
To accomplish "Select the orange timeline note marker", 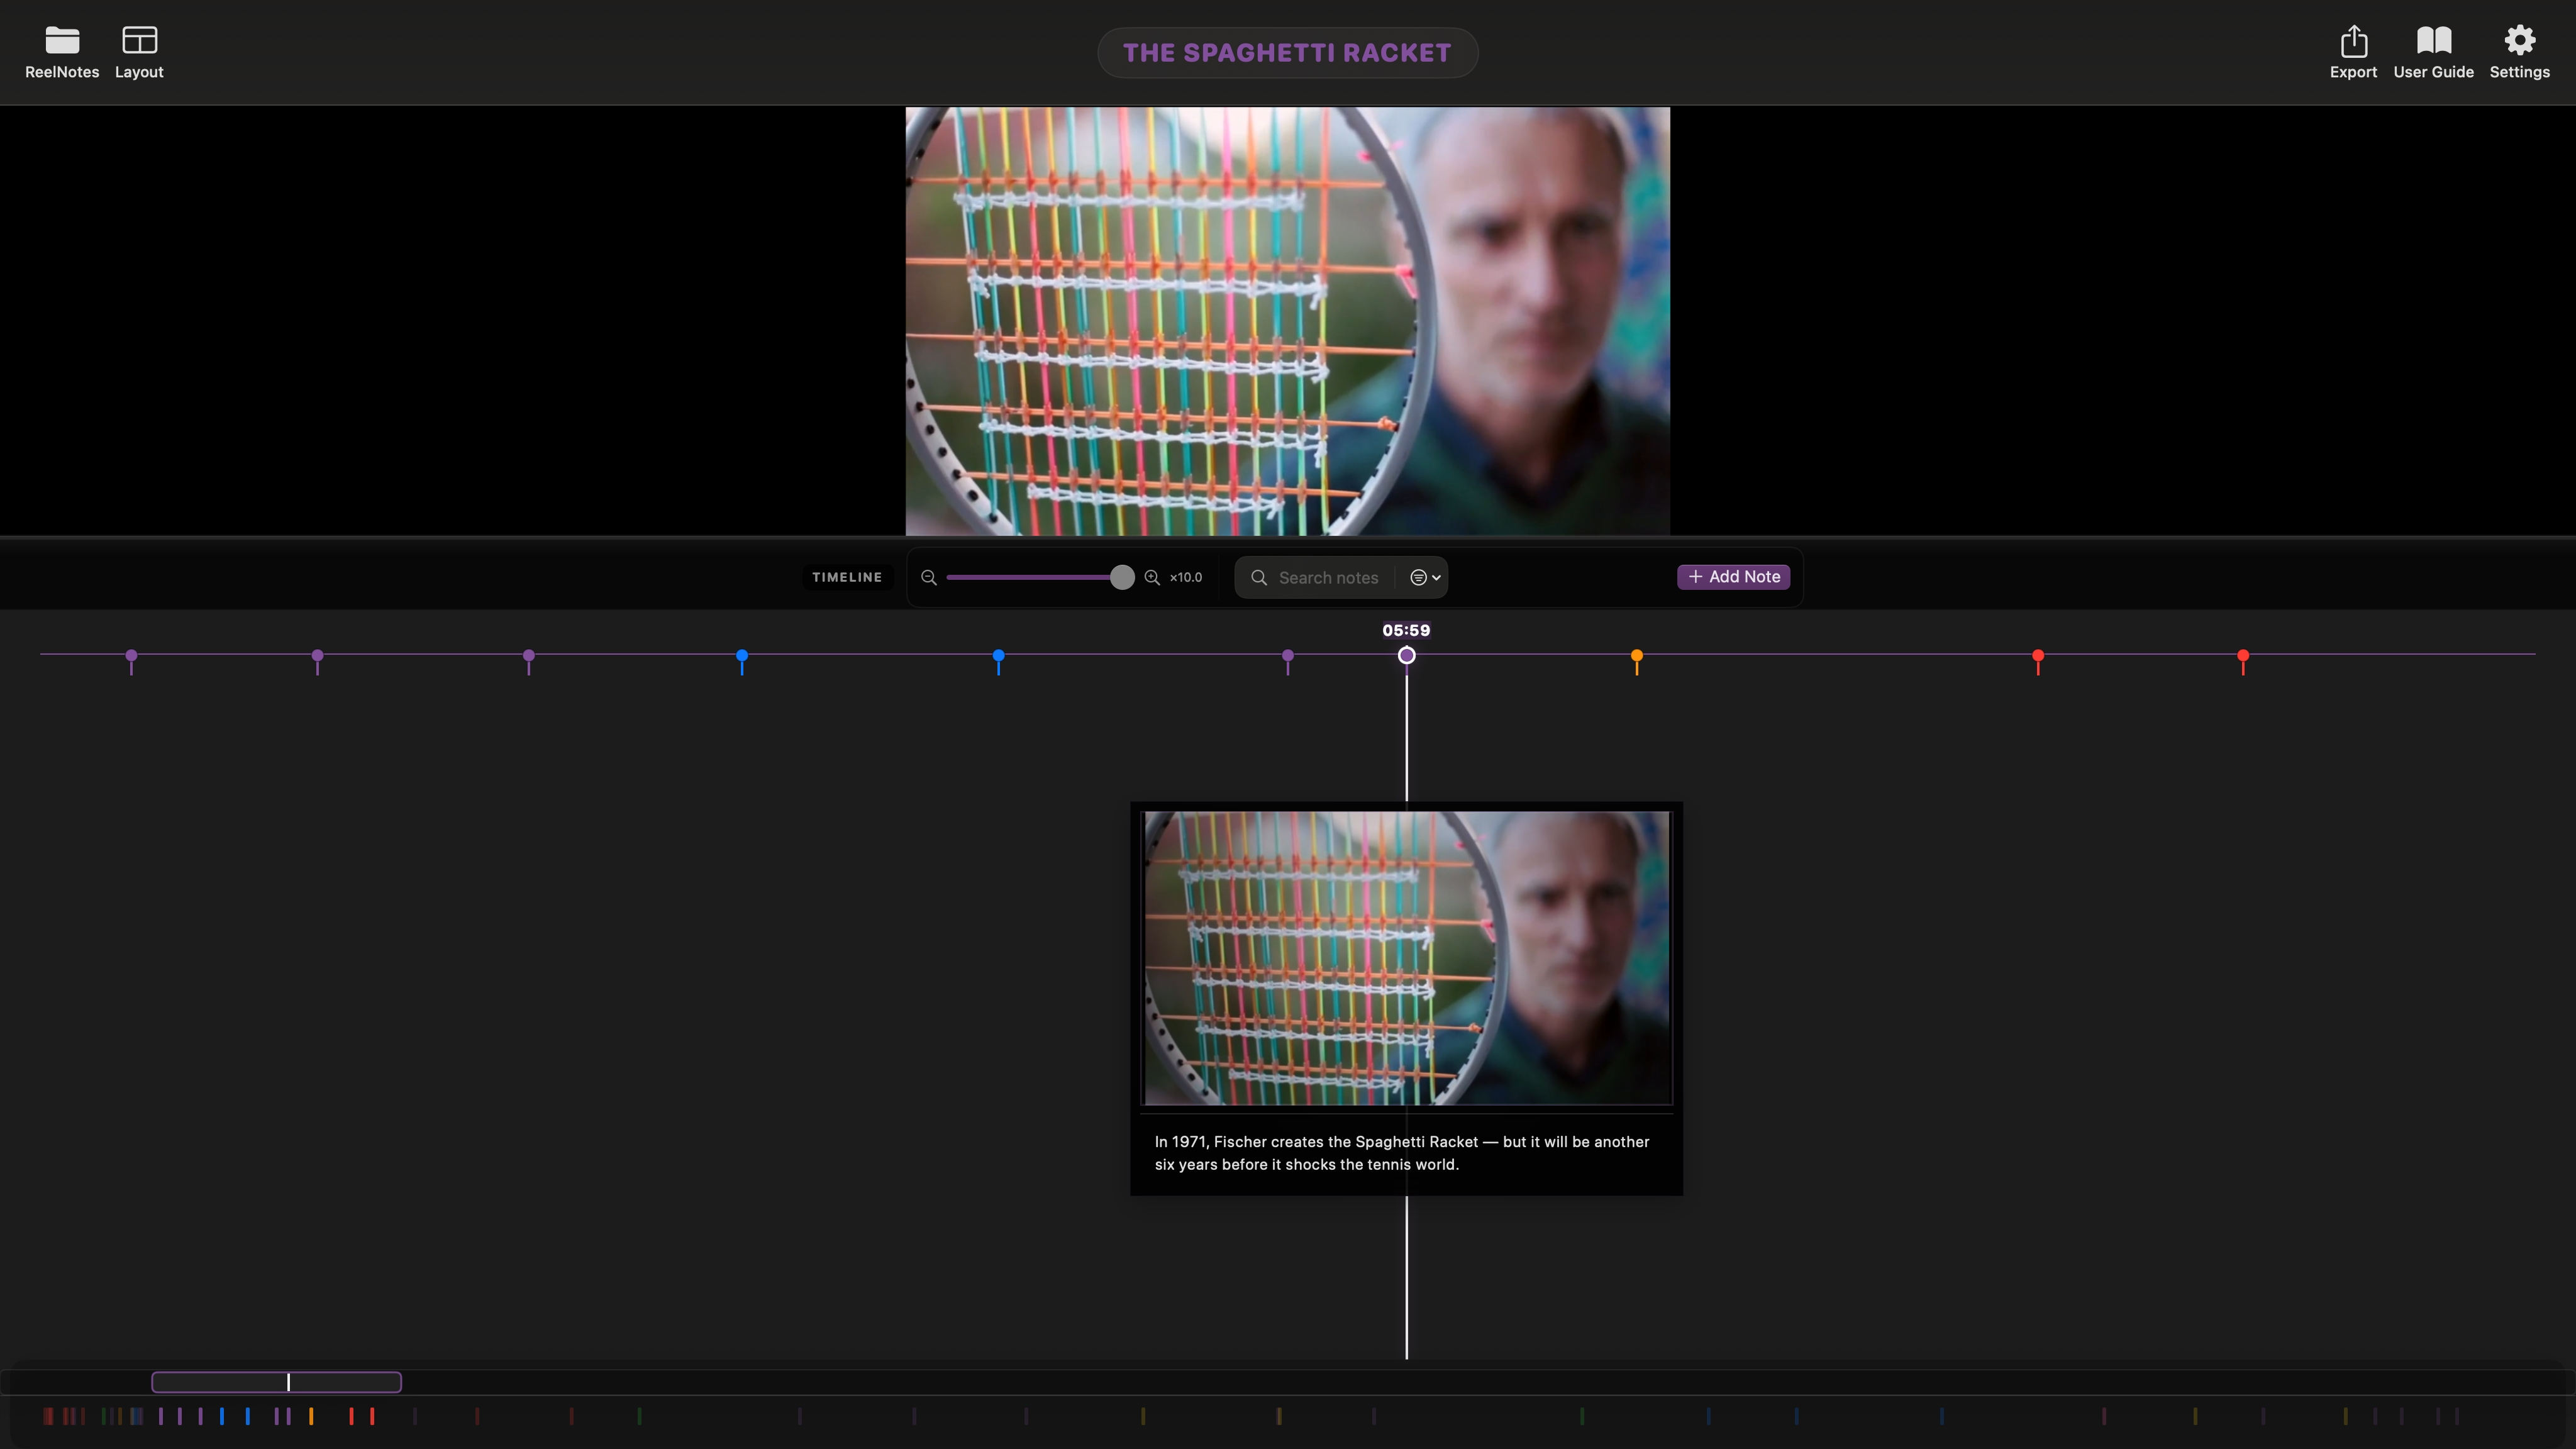I will (x=1637, y=657).
